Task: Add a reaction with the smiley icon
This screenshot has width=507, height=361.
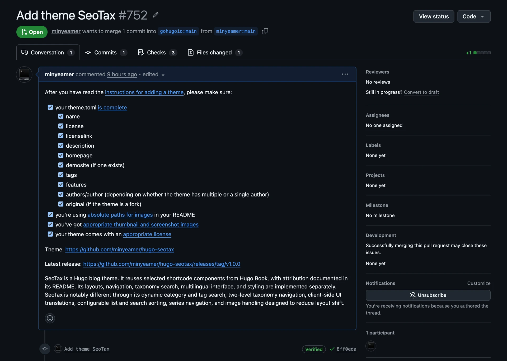Action: (50, 318)
